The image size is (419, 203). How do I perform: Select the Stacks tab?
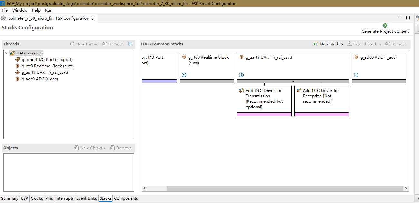[105, 198]
